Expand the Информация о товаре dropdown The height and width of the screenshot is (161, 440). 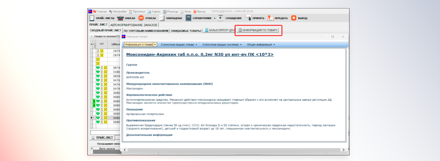[155, 45]
